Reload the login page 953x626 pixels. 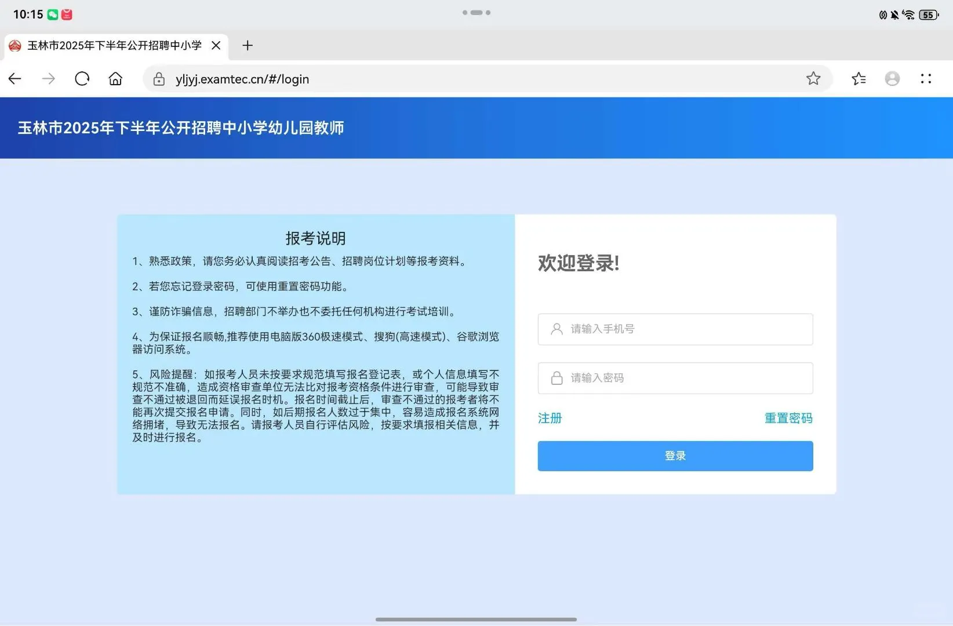(82, 78)
